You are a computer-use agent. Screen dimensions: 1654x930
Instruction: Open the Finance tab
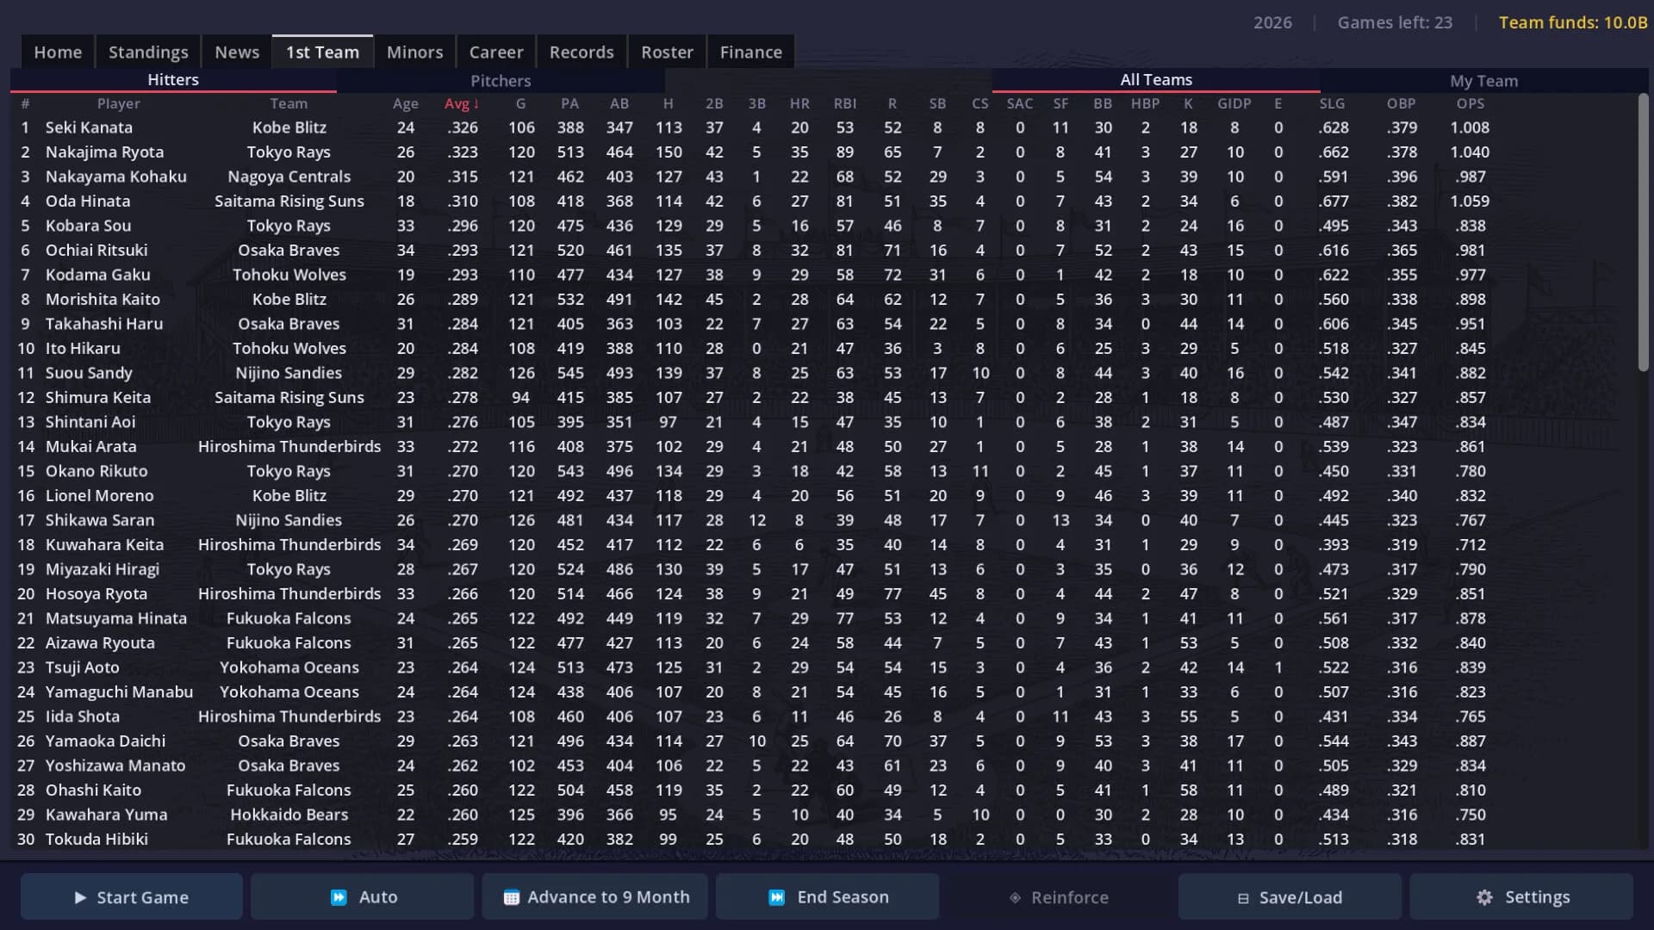coord(751,52)
